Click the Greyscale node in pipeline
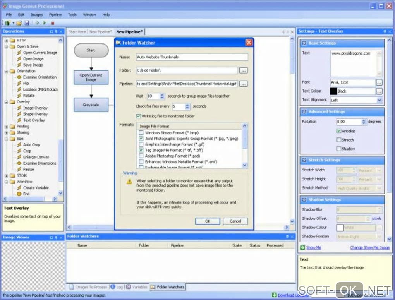 [91, 105]
